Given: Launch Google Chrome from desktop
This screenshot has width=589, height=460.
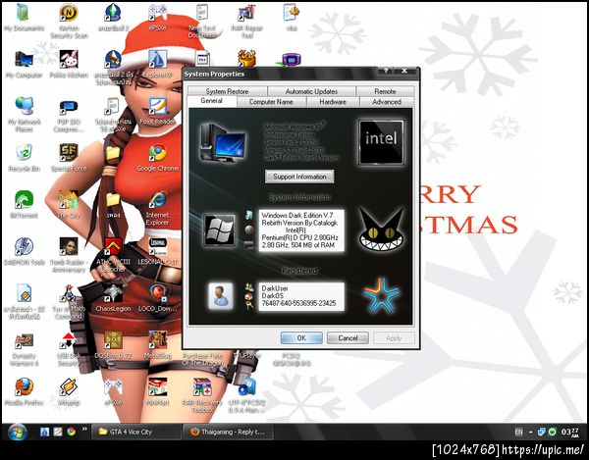Looking at the screenshot, I should click(157, 158).
